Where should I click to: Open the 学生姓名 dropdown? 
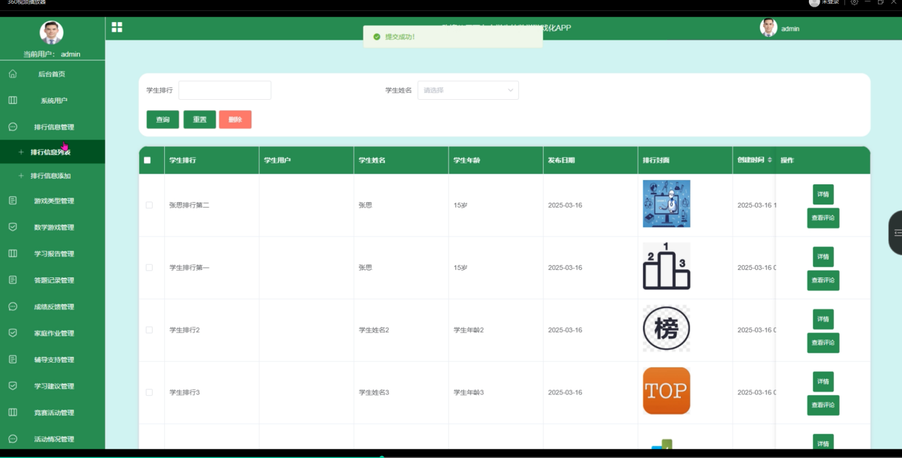(x=468, y=90)
